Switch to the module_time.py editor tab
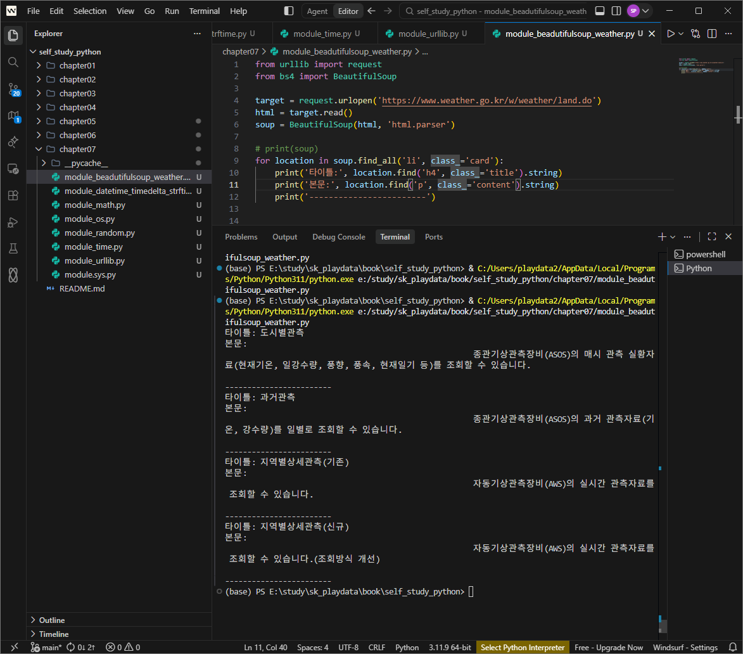Screen dimensions: 743x654 pos(325,34)
